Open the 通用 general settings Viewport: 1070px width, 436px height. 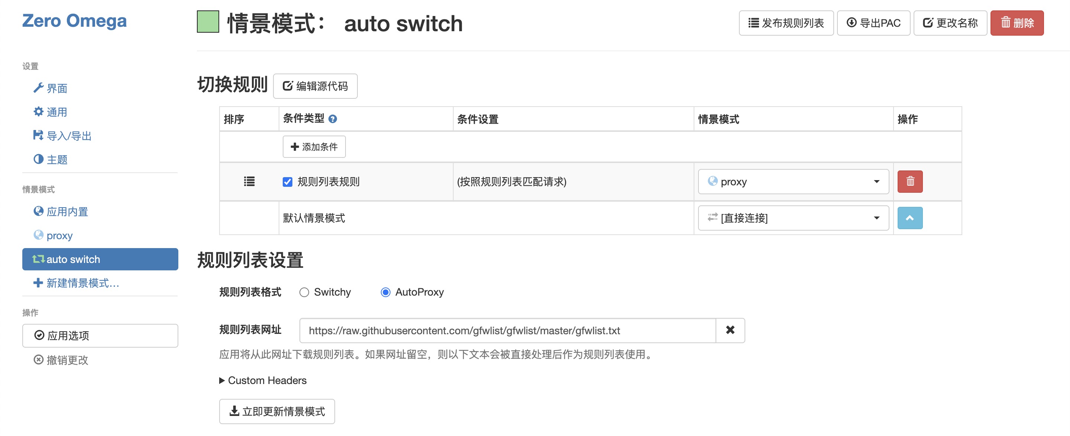56,112
